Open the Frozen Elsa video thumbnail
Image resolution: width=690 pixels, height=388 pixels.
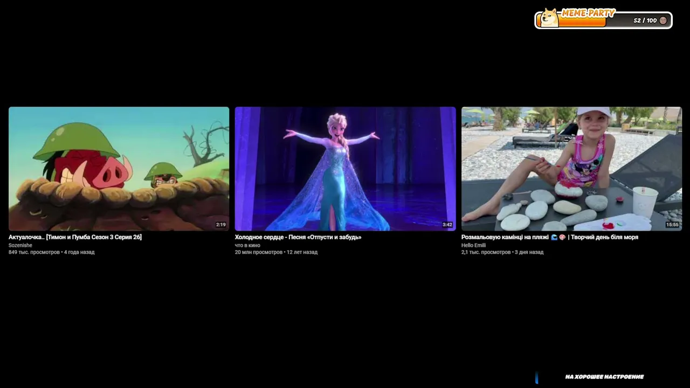pos(345,169)
